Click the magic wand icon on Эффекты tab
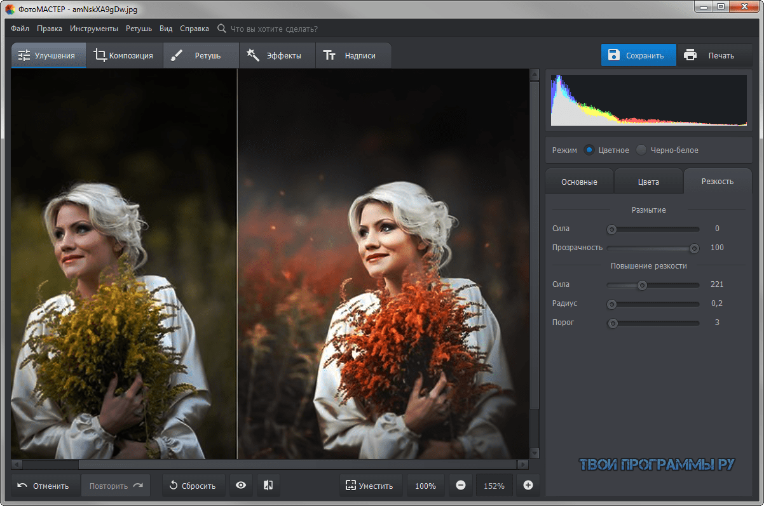The height and width of the screenshot is (506, 764). click(x=254, y=55)
